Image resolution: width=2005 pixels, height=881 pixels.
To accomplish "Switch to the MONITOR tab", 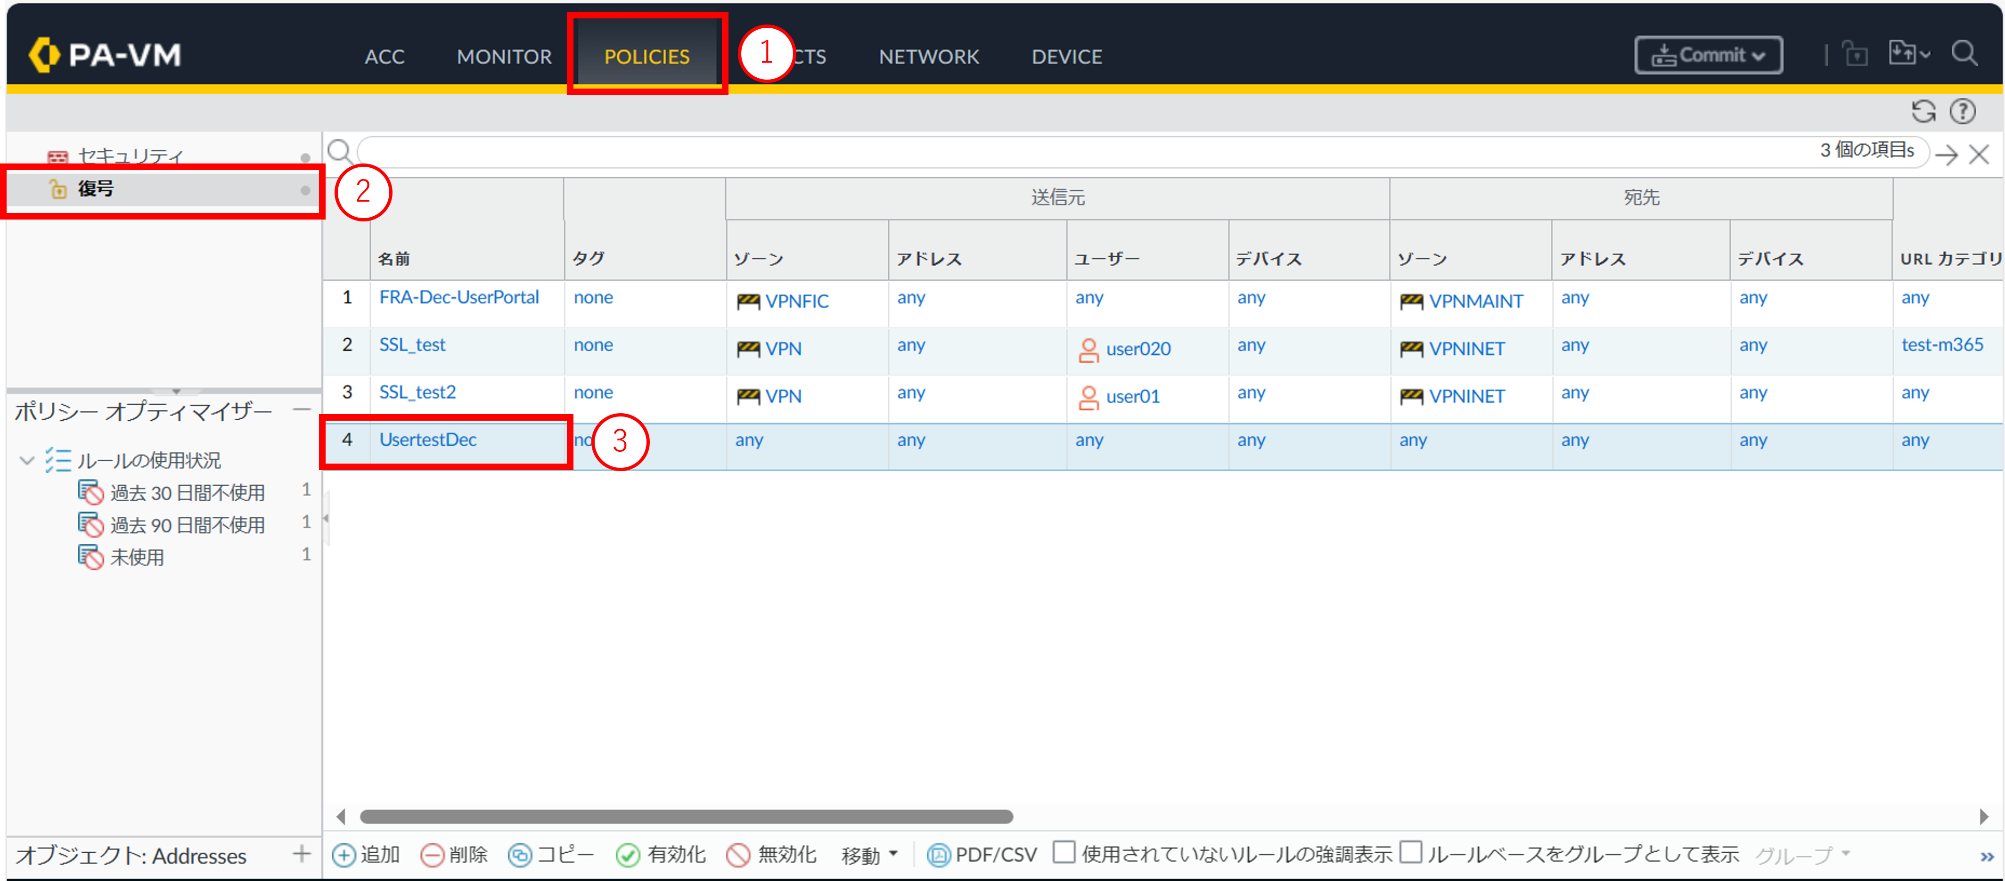I will [504, 56].
